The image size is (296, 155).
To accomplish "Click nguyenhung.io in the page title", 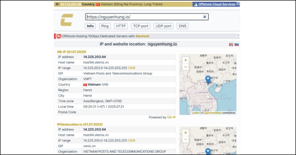I will [x=162, y=44].
